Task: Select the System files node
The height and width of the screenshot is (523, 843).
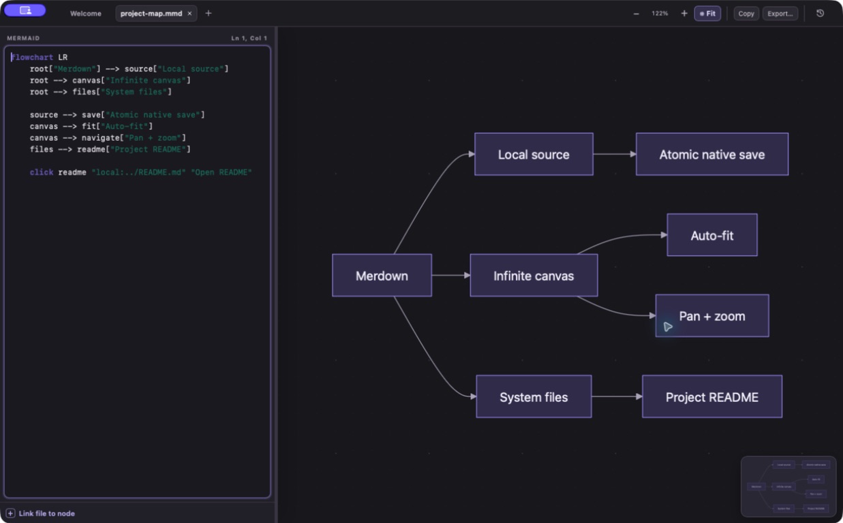Action: (534, 397)
